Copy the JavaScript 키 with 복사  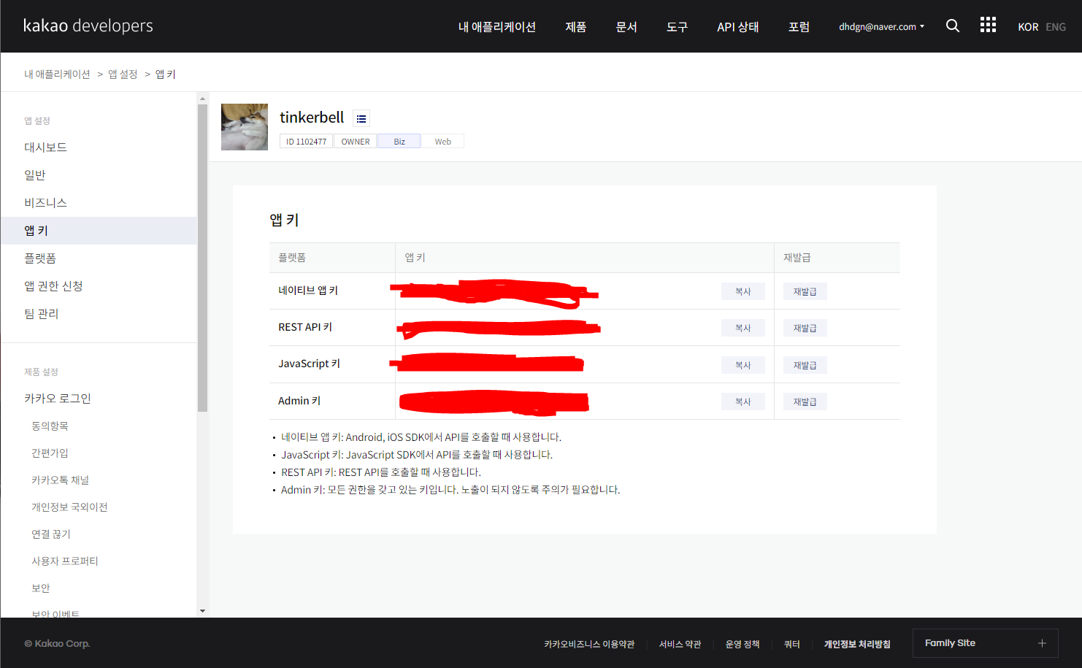click(x=743, y=365)
